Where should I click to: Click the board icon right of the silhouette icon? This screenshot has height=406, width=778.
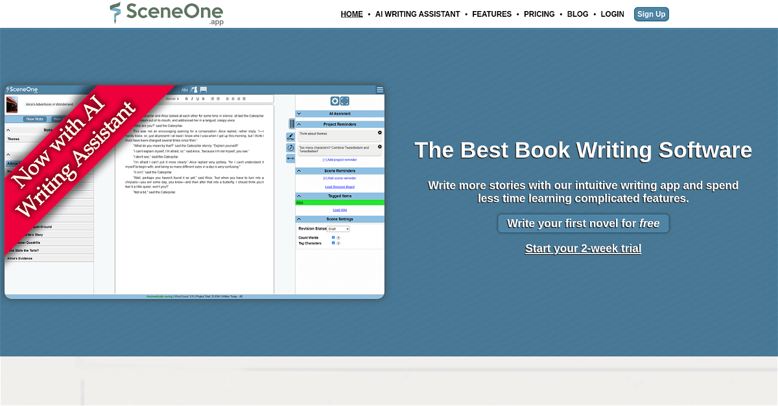[x=203, y=90]
